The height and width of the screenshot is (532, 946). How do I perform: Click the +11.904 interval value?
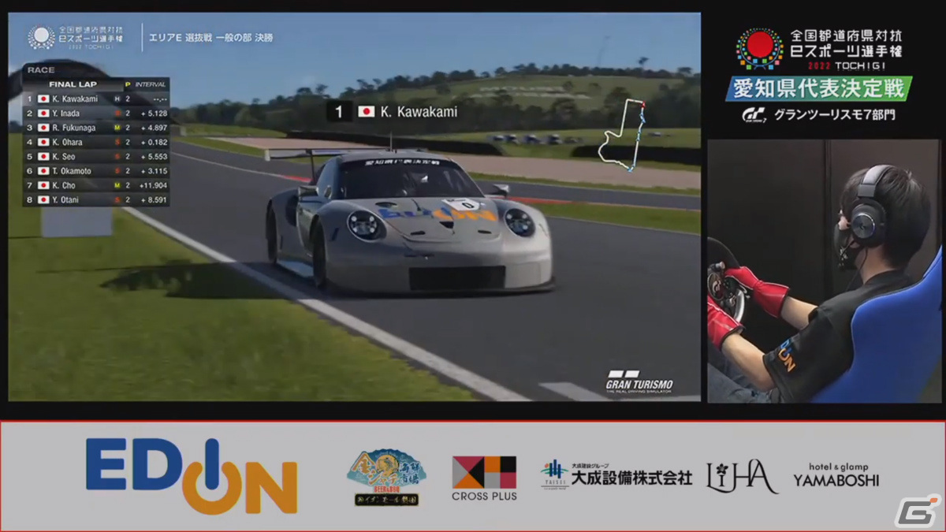(151, 185)
